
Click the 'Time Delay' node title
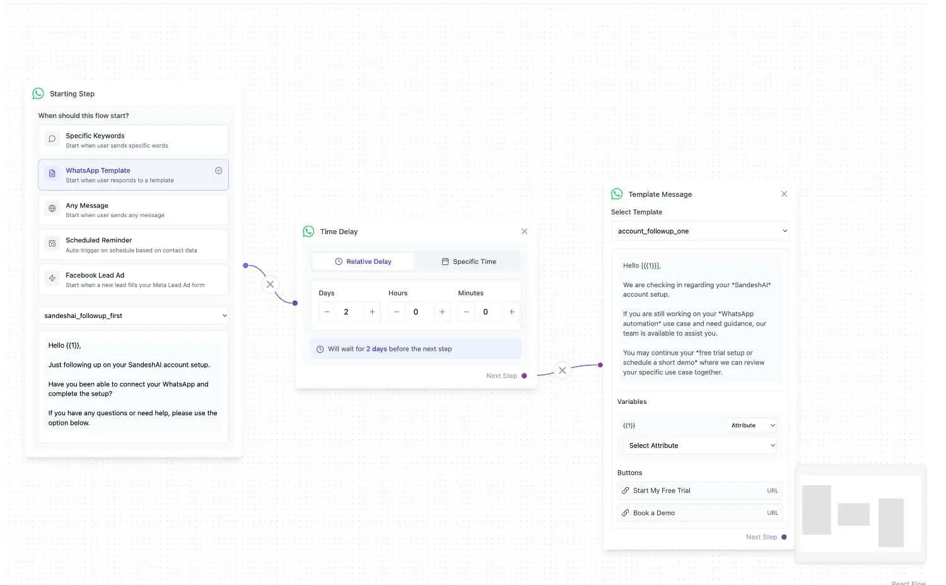(x=339, y=232)
